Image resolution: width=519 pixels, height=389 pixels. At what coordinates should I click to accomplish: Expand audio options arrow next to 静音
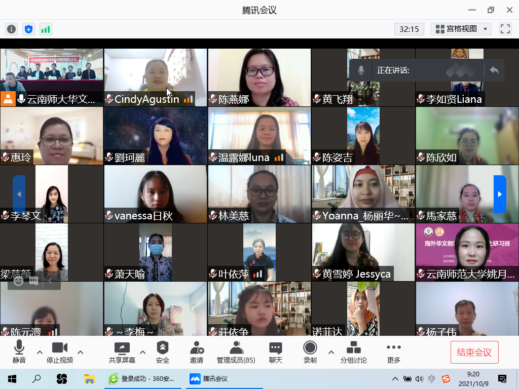coord(40,352)
